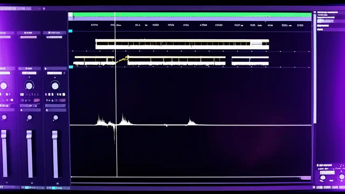Adjust the pan knob on the middle mixer channel
This screenshot has height=194, width=345.
point(29,85)
